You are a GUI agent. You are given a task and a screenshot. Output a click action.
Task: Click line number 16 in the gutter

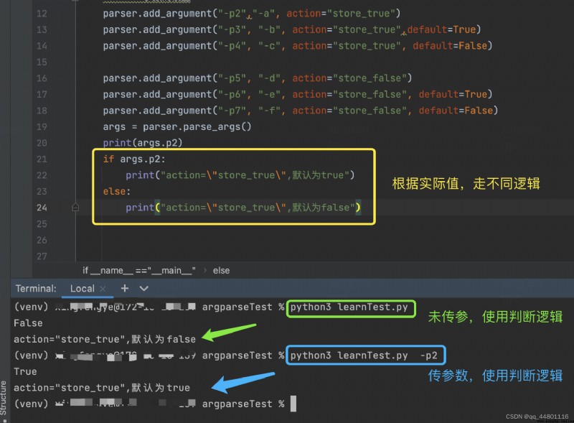click(x=42, y=78)
